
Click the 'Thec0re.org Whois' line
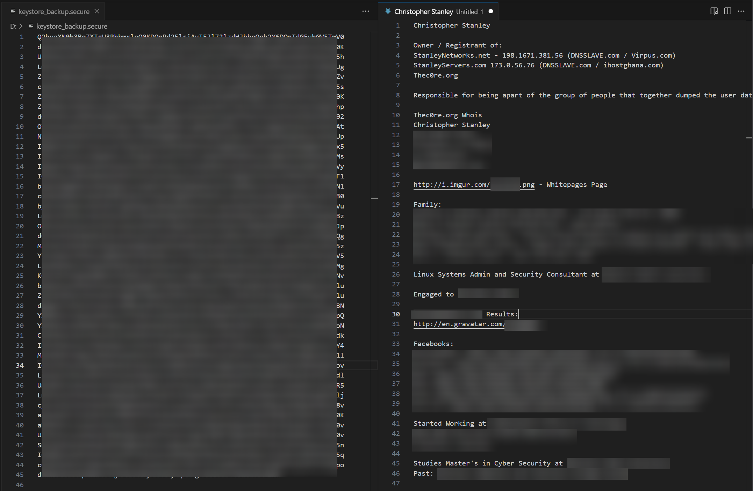click(447, 115)
